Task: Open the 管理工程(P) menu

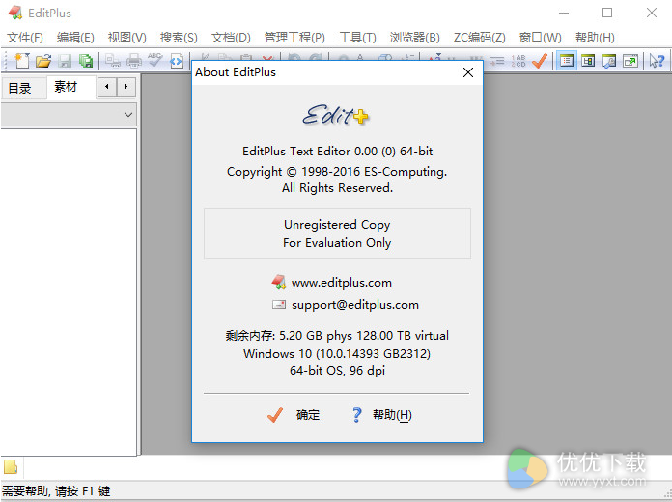Action: (x=294, y=38)
